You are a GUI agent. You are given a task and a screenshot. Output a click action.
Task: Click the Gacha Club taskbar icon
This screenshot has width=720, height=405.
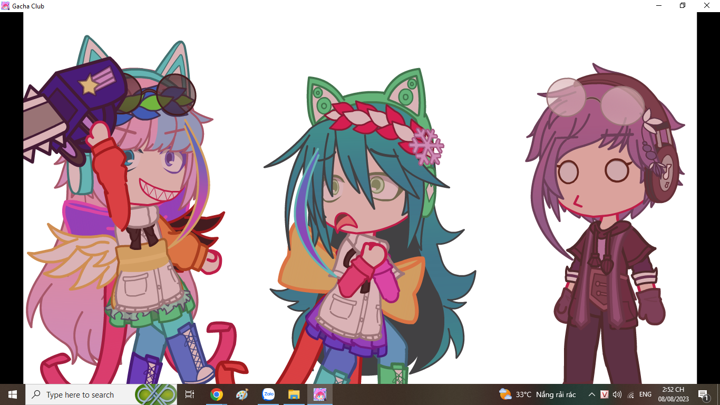[320, 394]
